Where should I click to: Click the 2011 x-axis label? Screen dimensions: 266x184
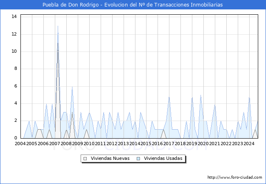(x=100, y=144)
